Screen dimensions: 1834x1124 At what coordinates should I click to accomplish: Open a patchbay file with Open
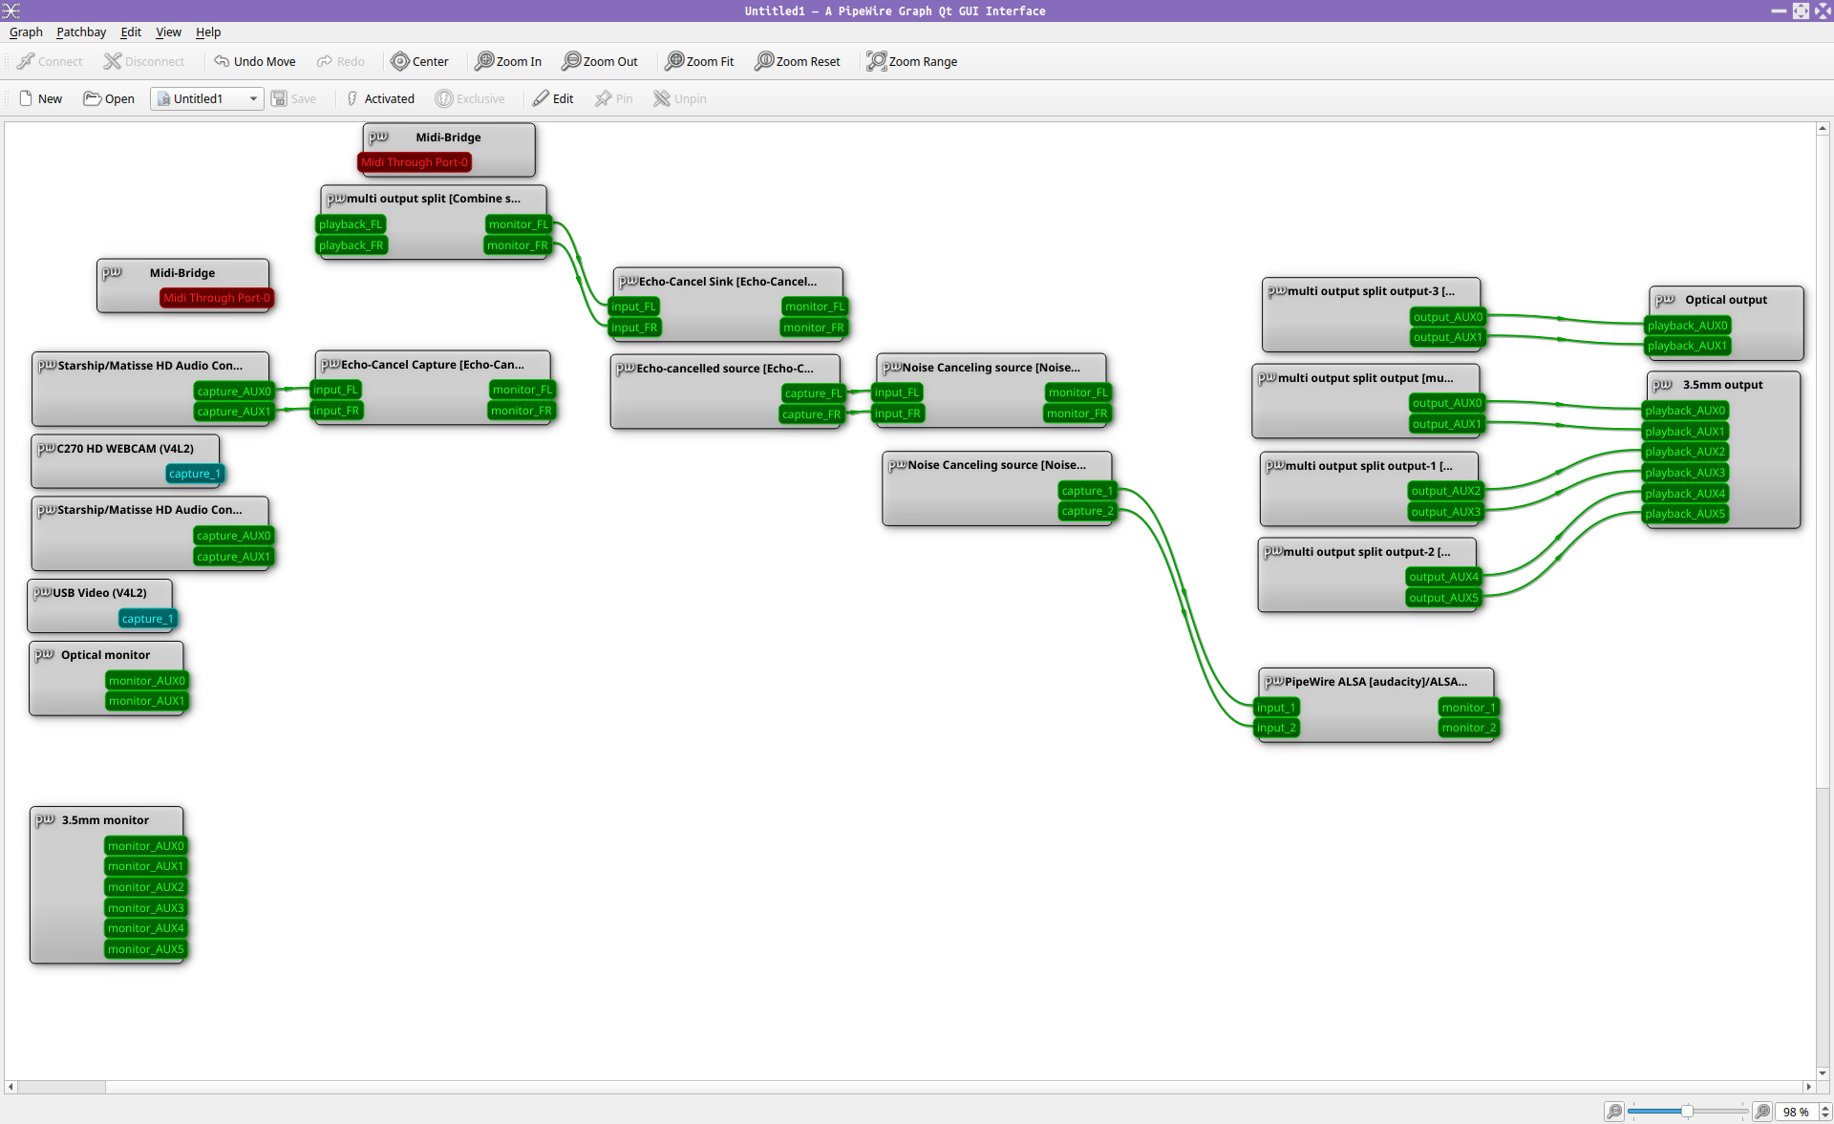click(109, 98)
